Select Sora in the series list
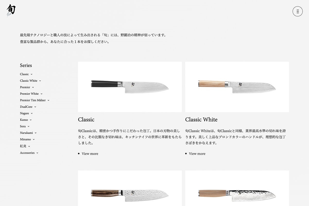Screen dimensions: 309x206 tap(25, 126)
